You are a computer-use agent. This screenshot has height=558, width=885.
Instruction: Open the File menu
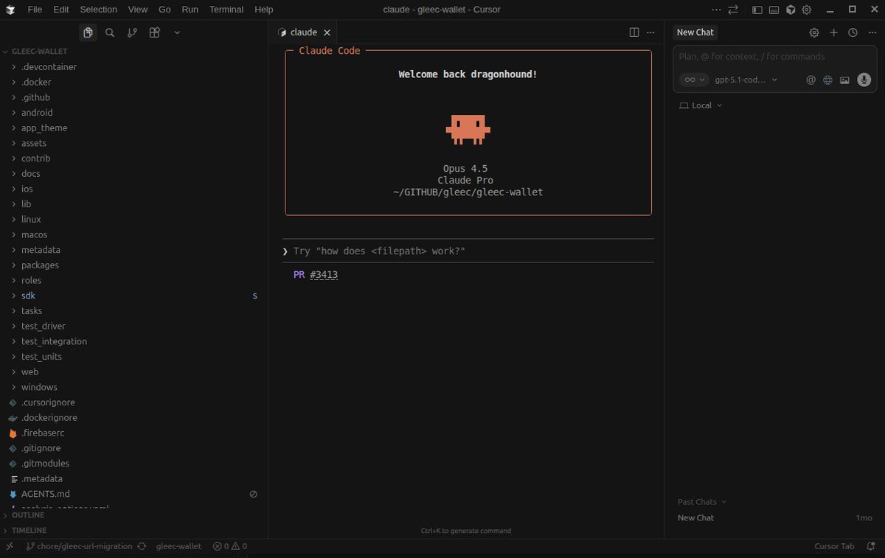click(x=35, y=10)
